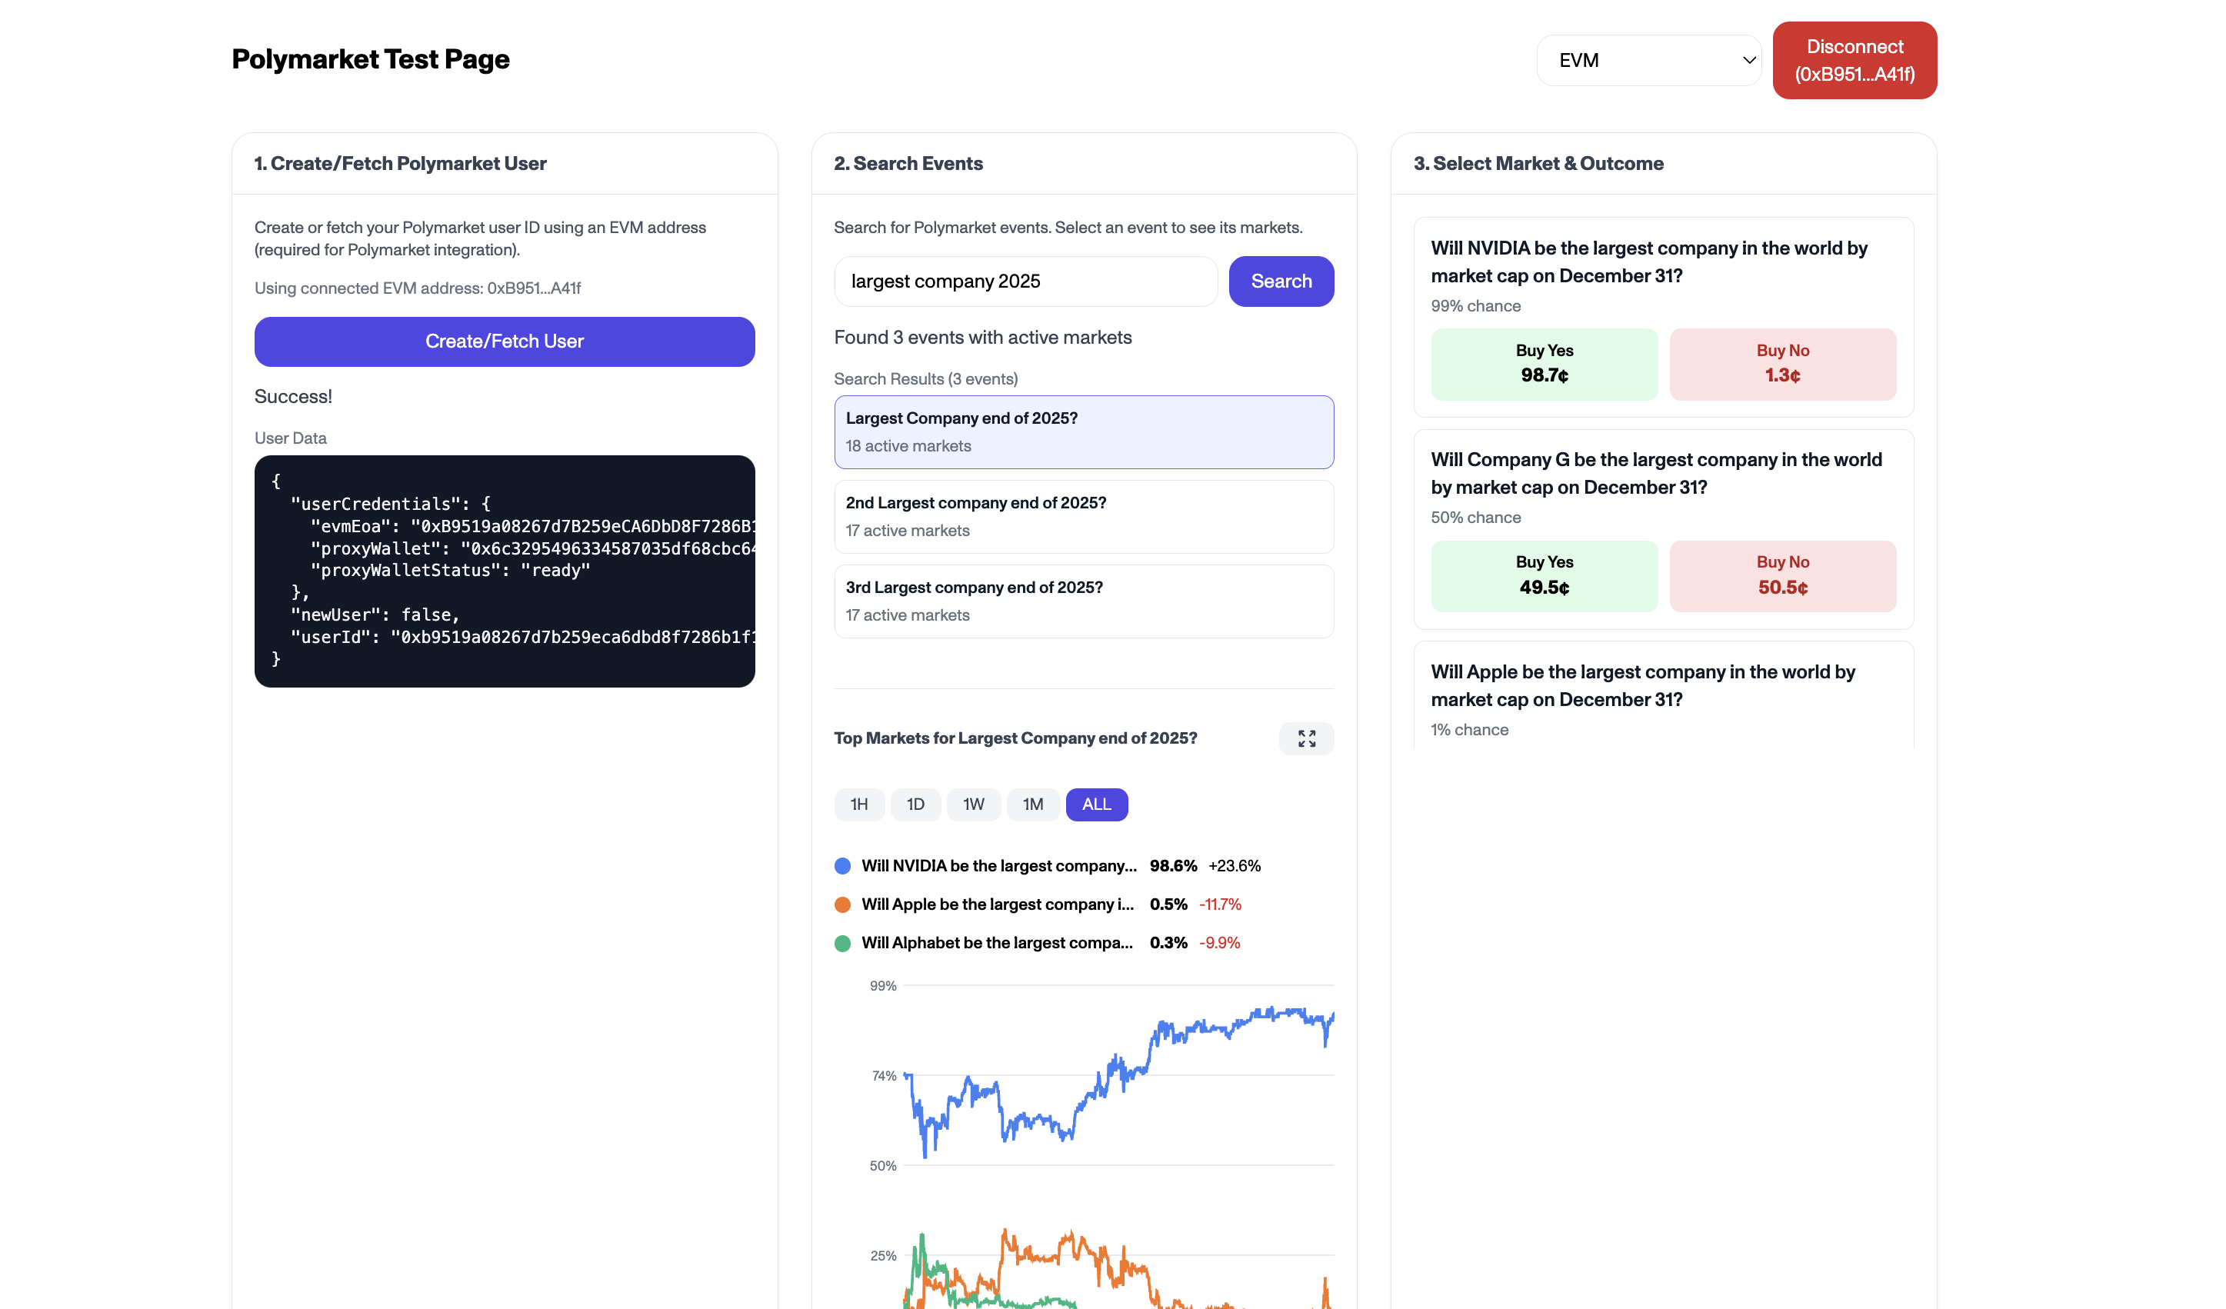The image size is (2226, 1309).
Task: Disconnect wallet 0xB951...A41f
Action: click(x=1854, y=60)
